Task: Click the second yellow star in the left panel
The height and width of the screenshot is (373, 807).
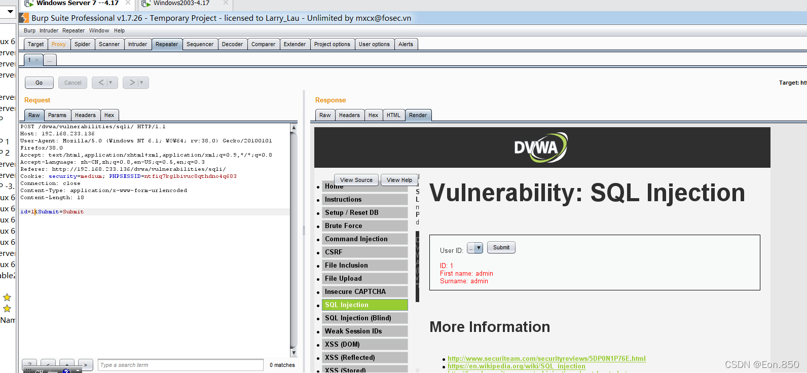Action: coord(7,308)
